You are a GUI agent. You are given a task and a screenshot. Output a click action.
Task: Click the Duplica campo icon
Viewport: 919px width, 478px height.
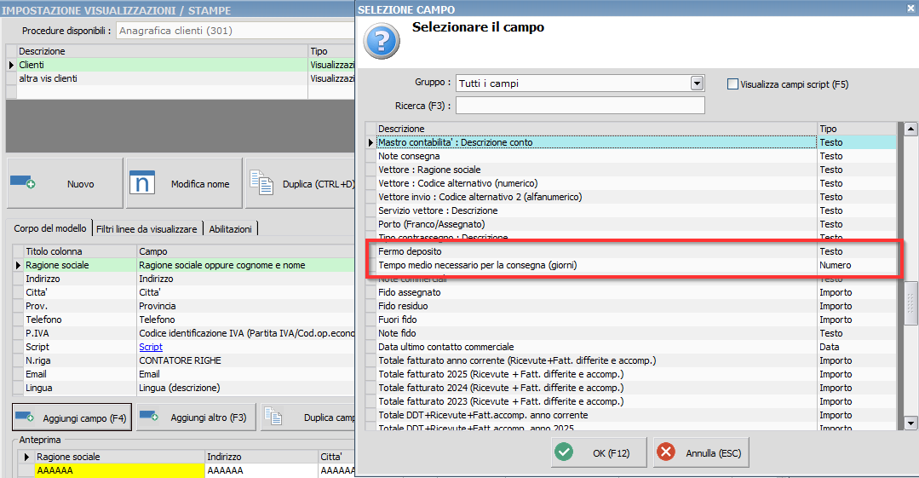pyautogui.click(x=273, y=417)
